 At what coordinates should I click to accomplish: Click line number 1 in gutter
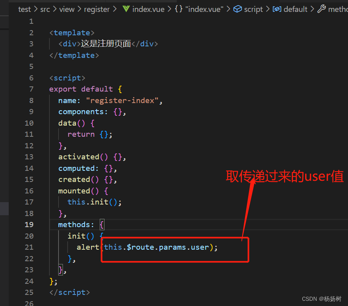(31, 21)
